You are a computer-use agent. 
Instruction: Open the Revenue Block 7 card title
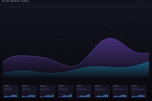point(116,86)
